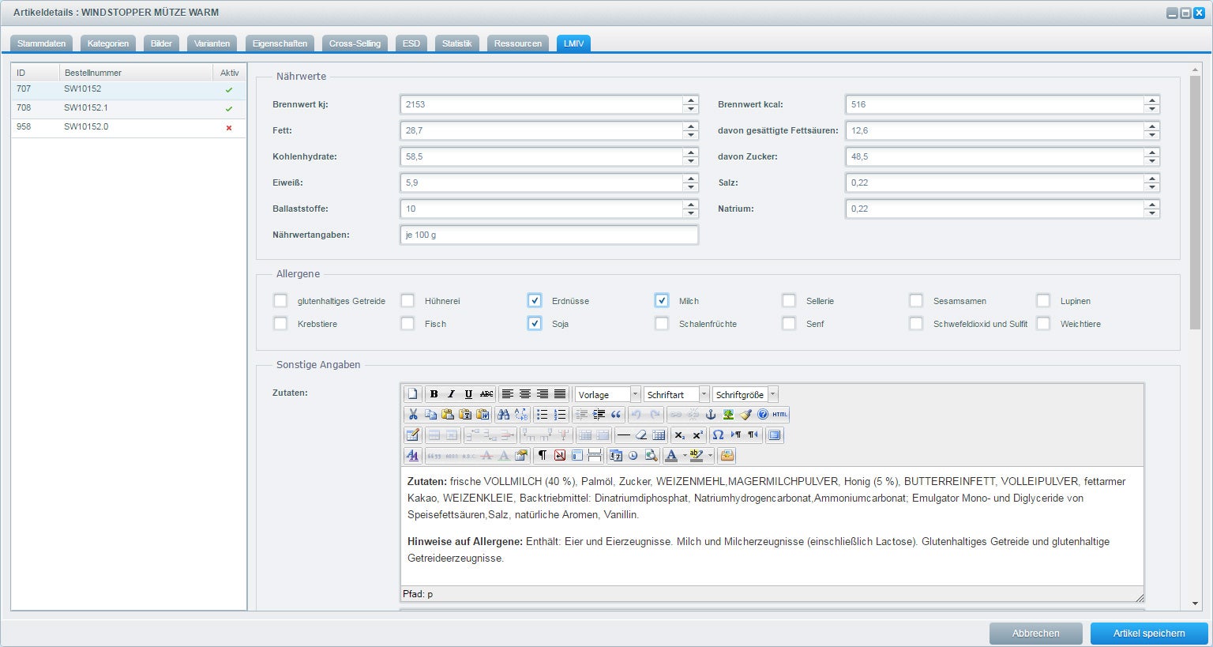The width and height of the screenshot is (1213, 647).
Task: Uncheck the Erdnüsse allergen
Action: [x=535, y=300]
